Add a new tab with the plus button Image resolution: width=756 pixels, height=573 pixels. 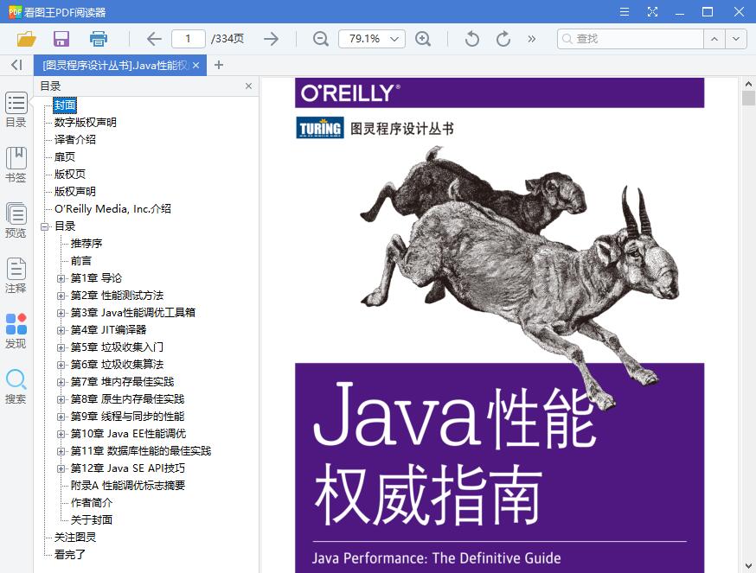point(219,65)
